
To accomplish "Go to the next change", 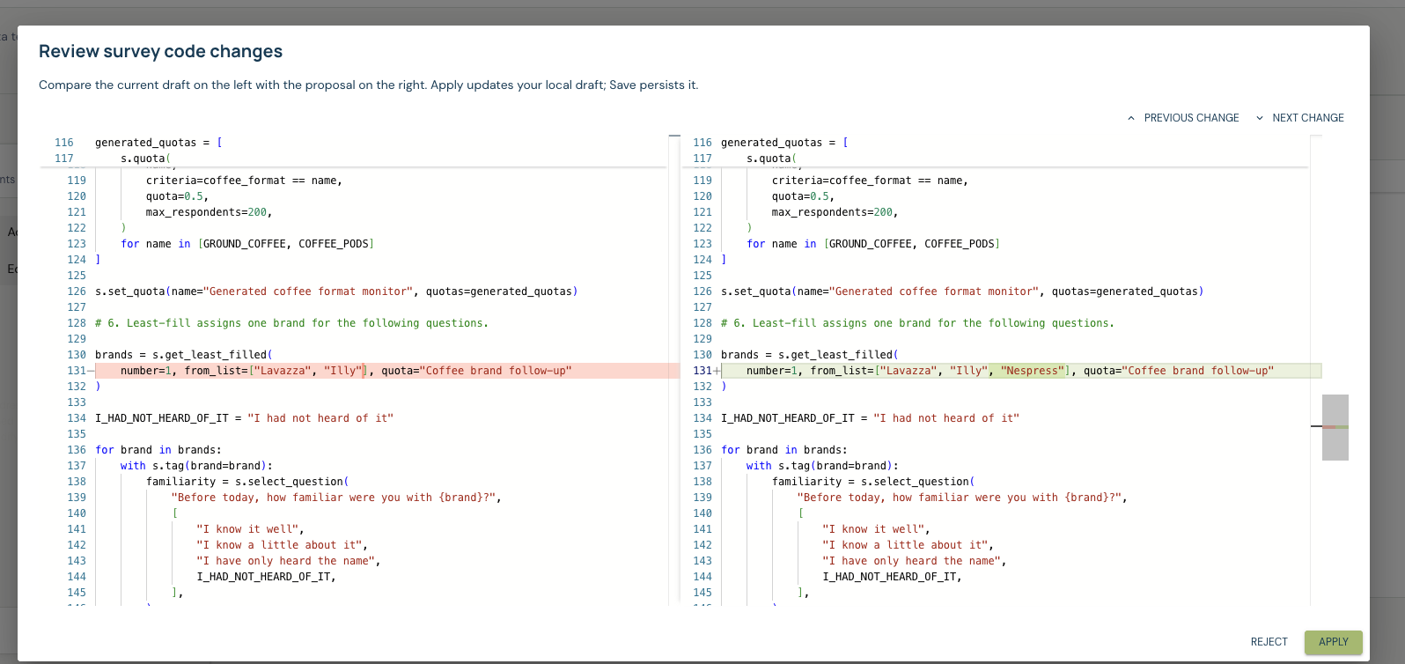I will click(1299, 118).
